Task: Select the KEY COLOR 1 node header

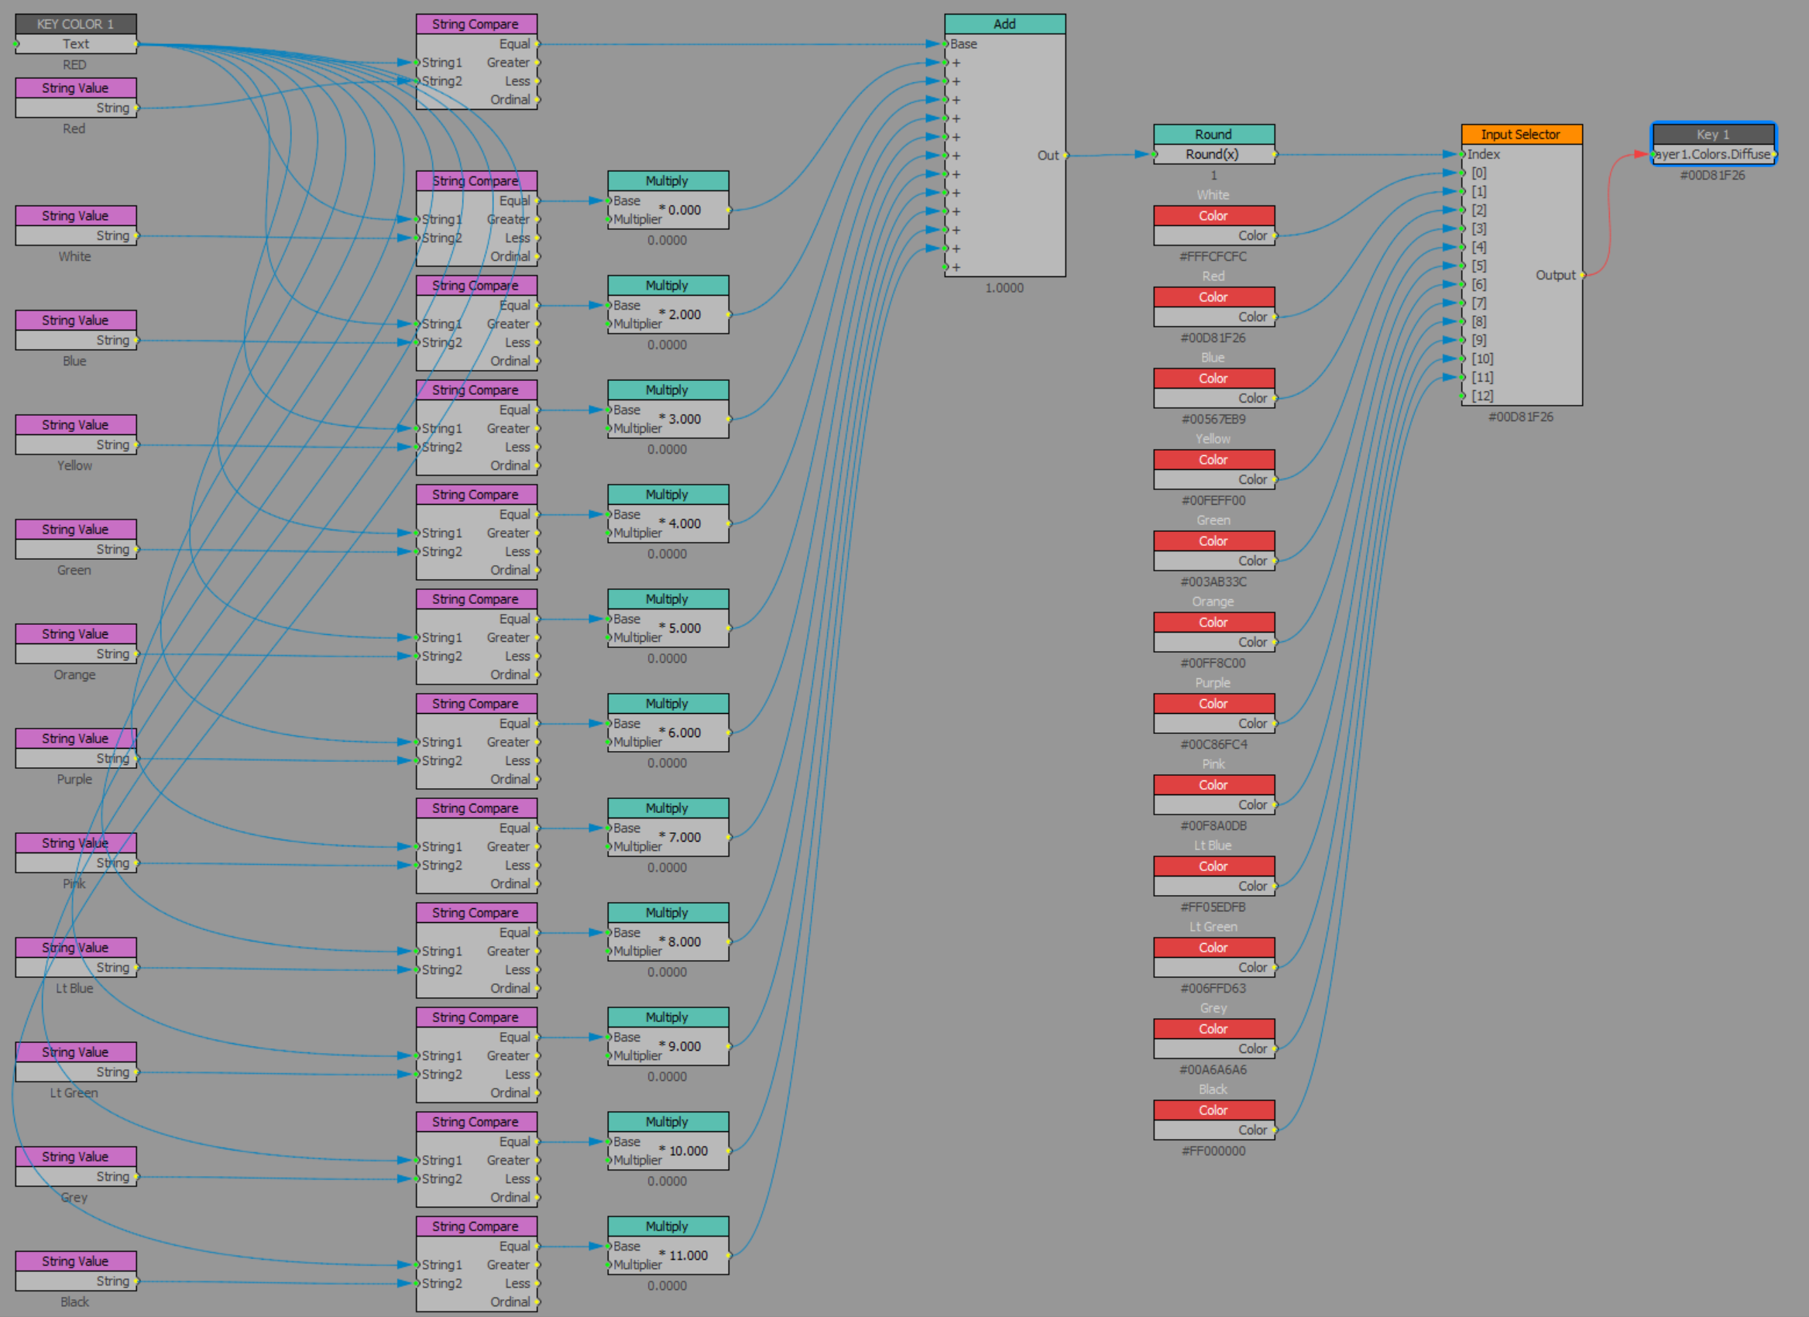Action: 75,24
